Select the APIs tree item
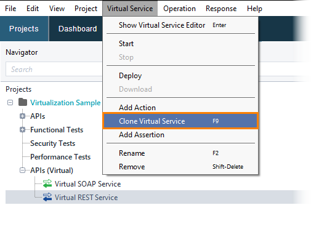Viewport: 311px width, 229px height. [38, 116]
